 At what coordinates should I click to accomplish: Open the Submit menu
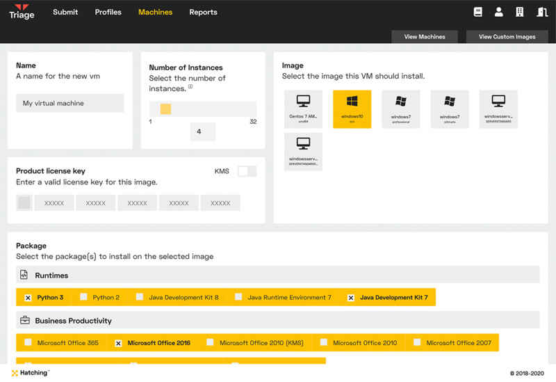tap(65, 12)
